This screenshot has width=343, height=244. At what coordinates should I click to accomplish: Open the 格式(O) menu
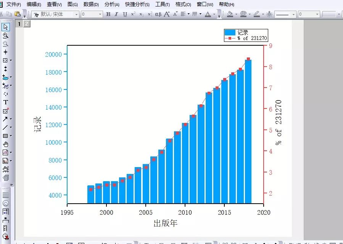[x=183, y=4]
